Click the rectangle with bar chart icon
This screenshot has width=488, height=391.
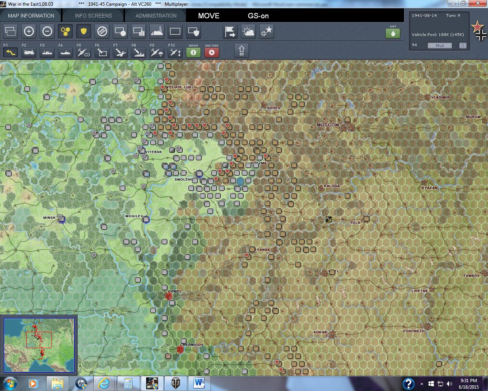tap(138, 31)
